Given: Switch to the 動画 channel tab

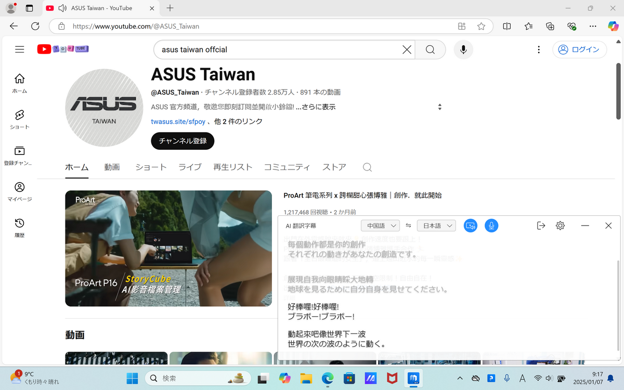Looking at the screenshot, I should (112, 167).
